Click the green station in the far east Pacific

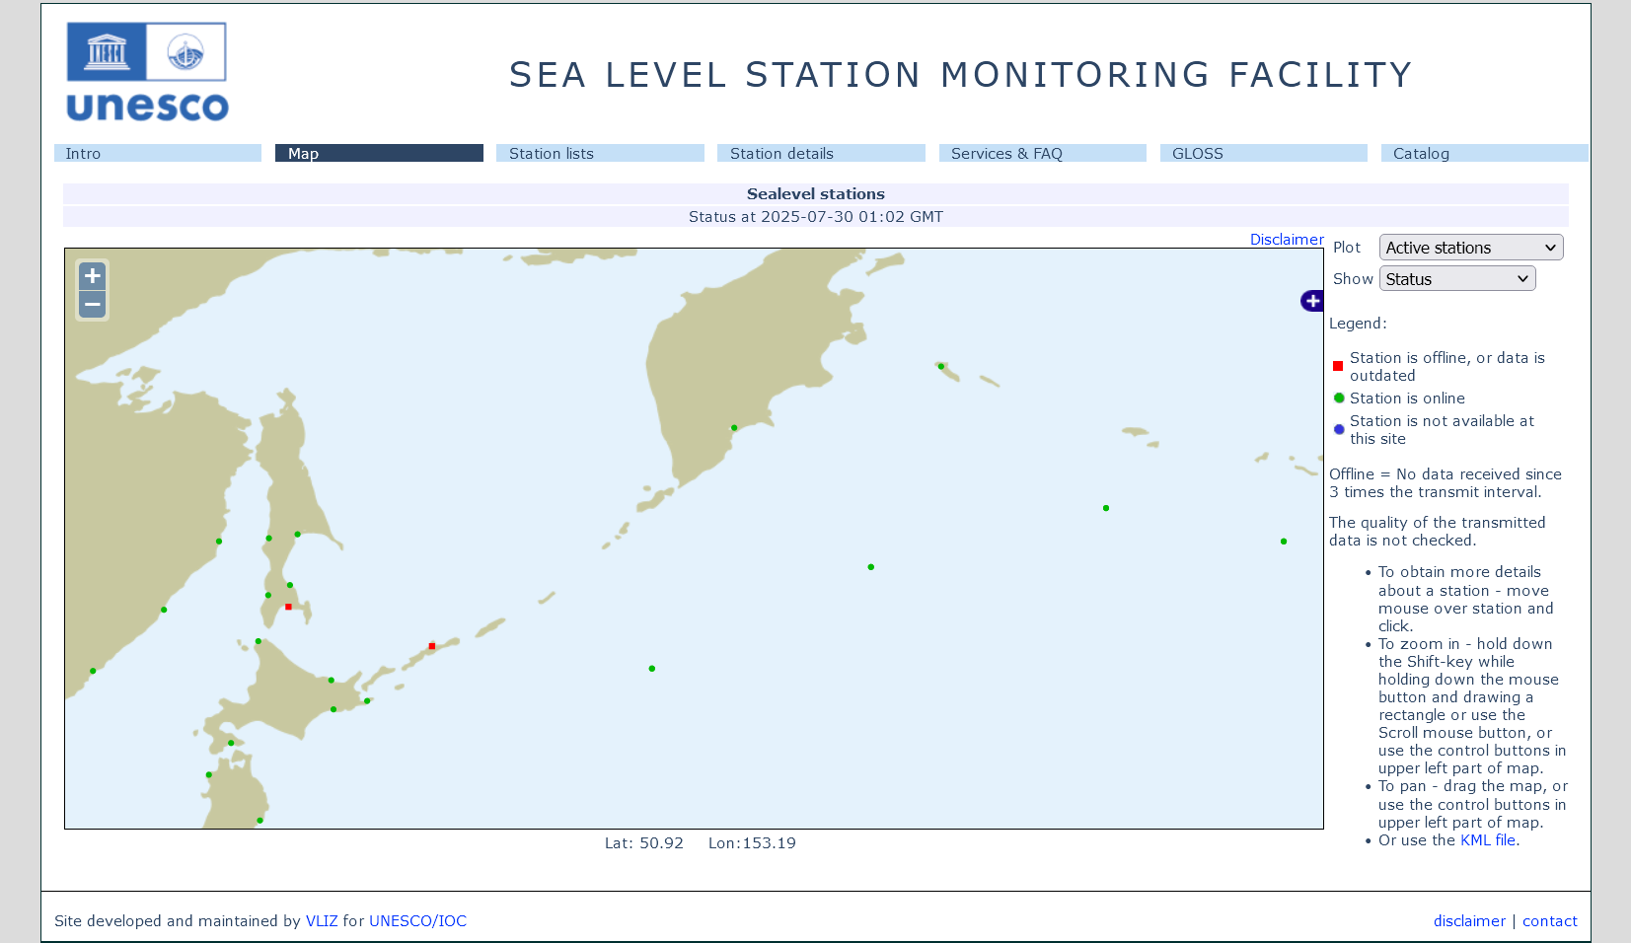(x=1106, y=508)
